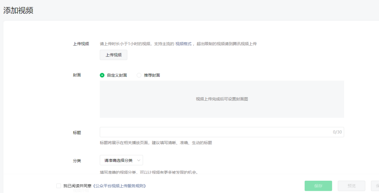This screenshot has width=379, height=193.
Task: Select the 自定义封面 radio option
Action: click(x=102, y=75)
